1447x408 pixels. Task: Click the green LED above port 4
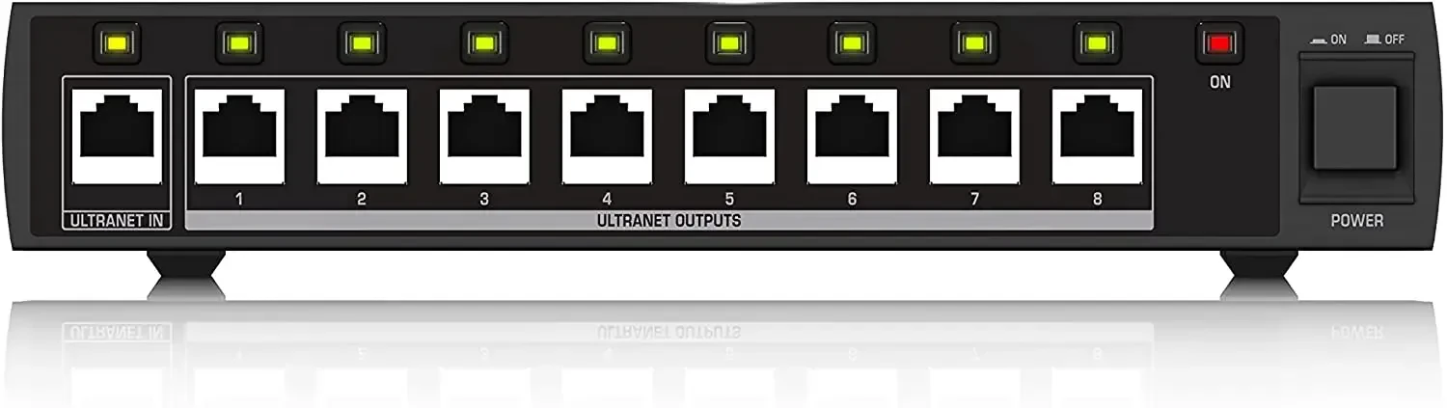coord(606,43)
